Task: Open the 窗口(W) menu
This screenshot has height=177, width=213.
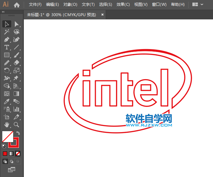Action: pos(159,5)
